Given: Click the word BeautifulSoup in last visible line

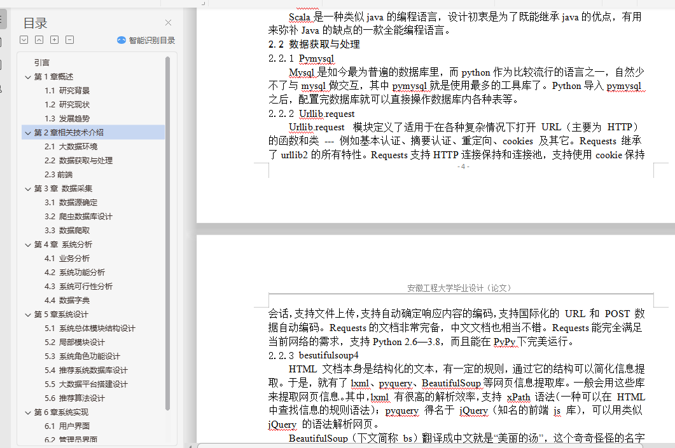Looking at the screenshot, I should (318, 438).
